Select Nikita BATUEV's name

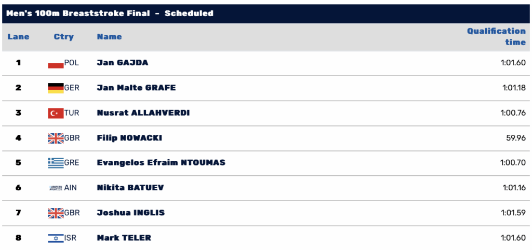130,188
